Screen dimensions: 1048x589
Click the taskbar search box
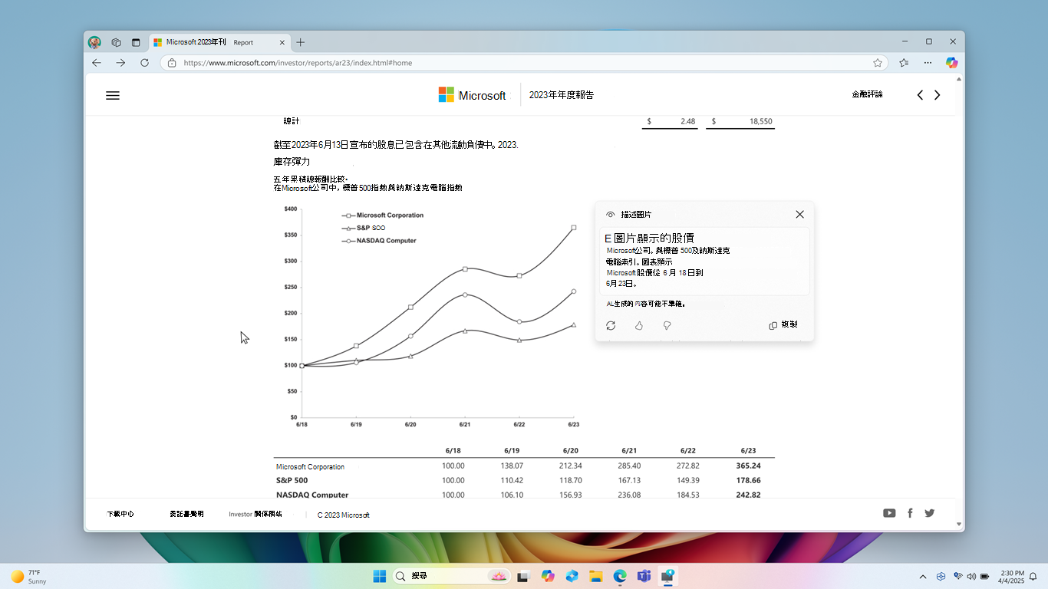coord(450,576)
